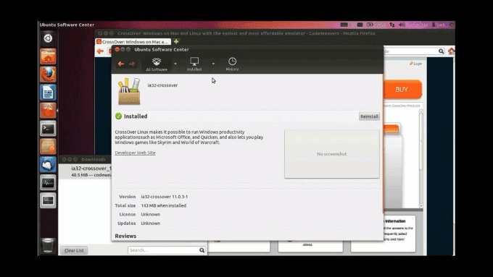Go back with the orange left arrow
Image resolution: width=493 pixels, height=277 pixels.
[x=121, y=64]
